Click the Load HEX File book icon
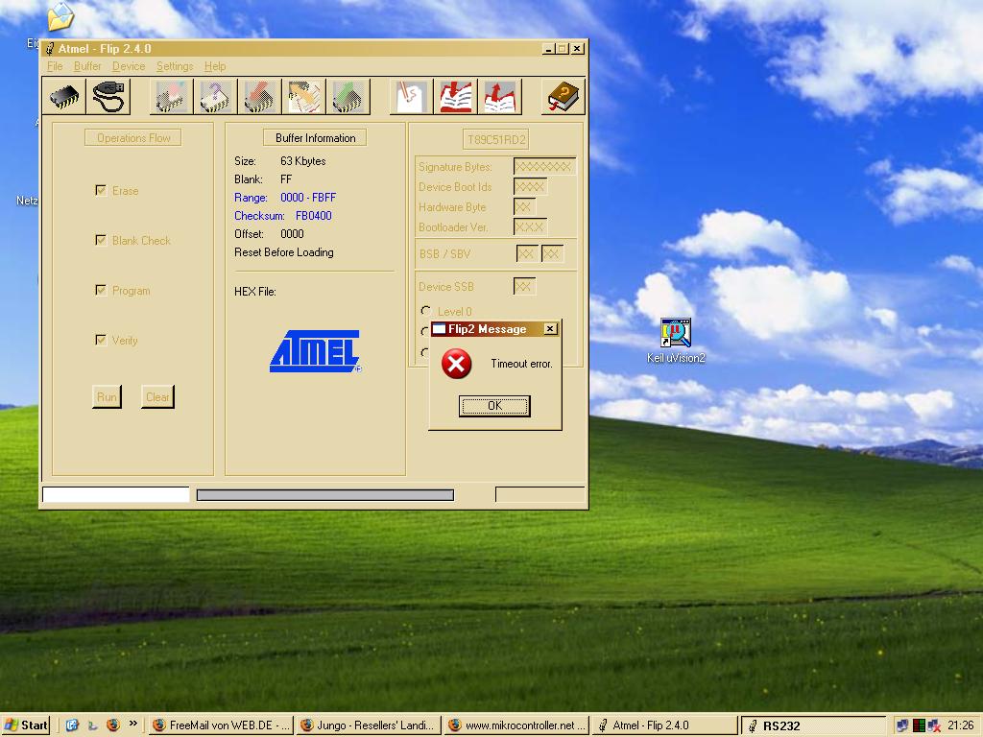Viewport: 983px width, 737px height. click(x=456, y=97)
